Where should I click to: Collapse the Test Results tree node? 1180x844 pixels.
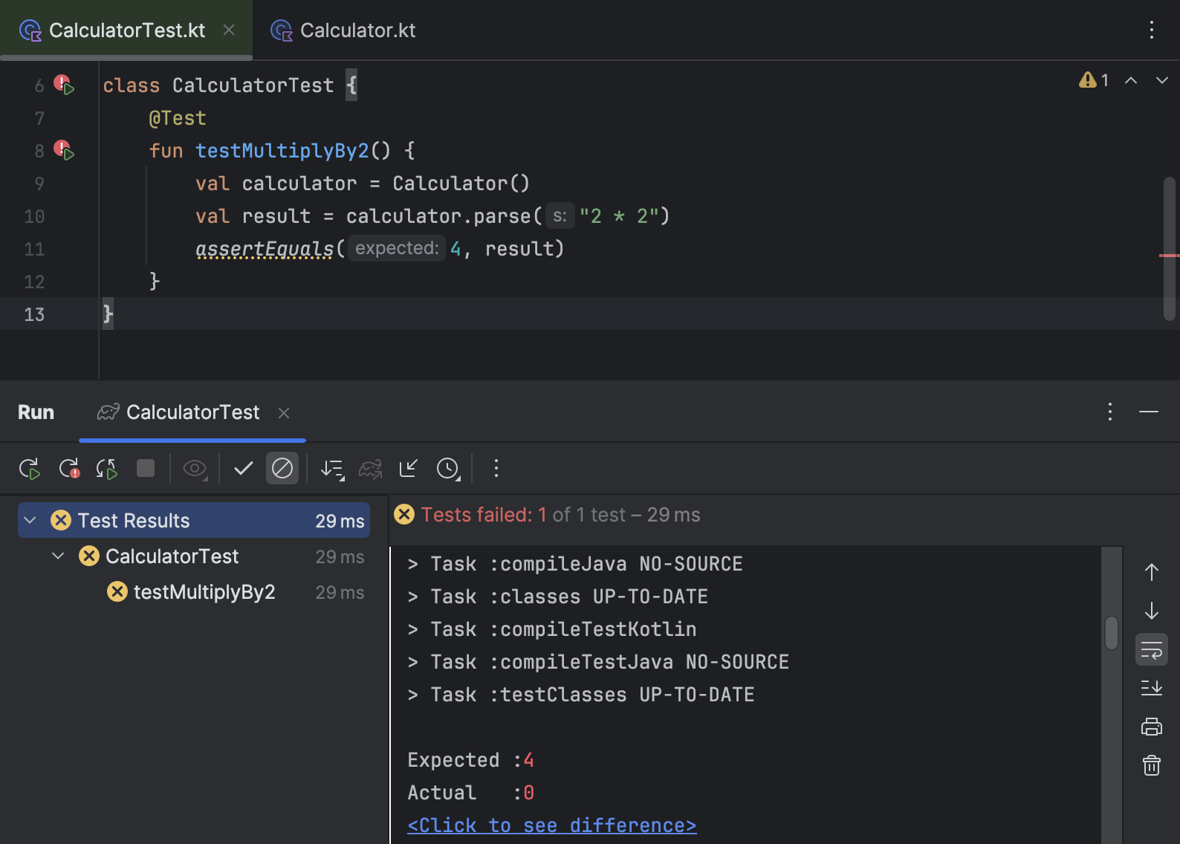(30, 520)
